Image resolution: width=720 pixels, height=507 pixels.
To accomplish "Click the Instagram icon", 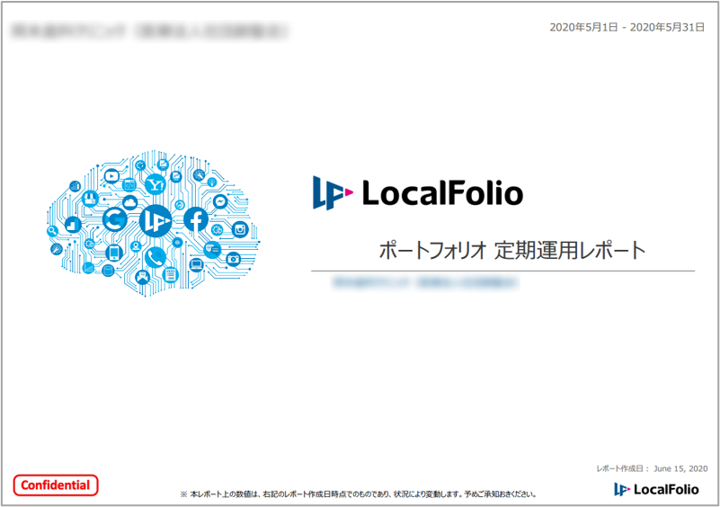I will [240, 229].
